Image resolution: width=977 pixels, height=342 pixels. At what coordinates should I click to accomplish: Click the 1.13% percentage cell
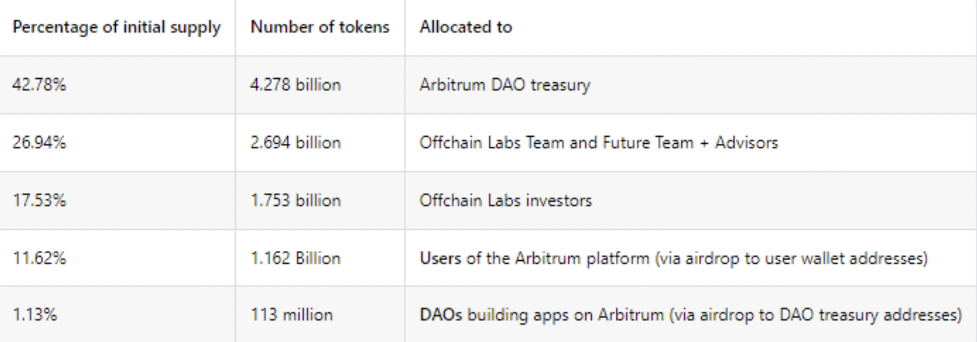[x=117, y=314]
